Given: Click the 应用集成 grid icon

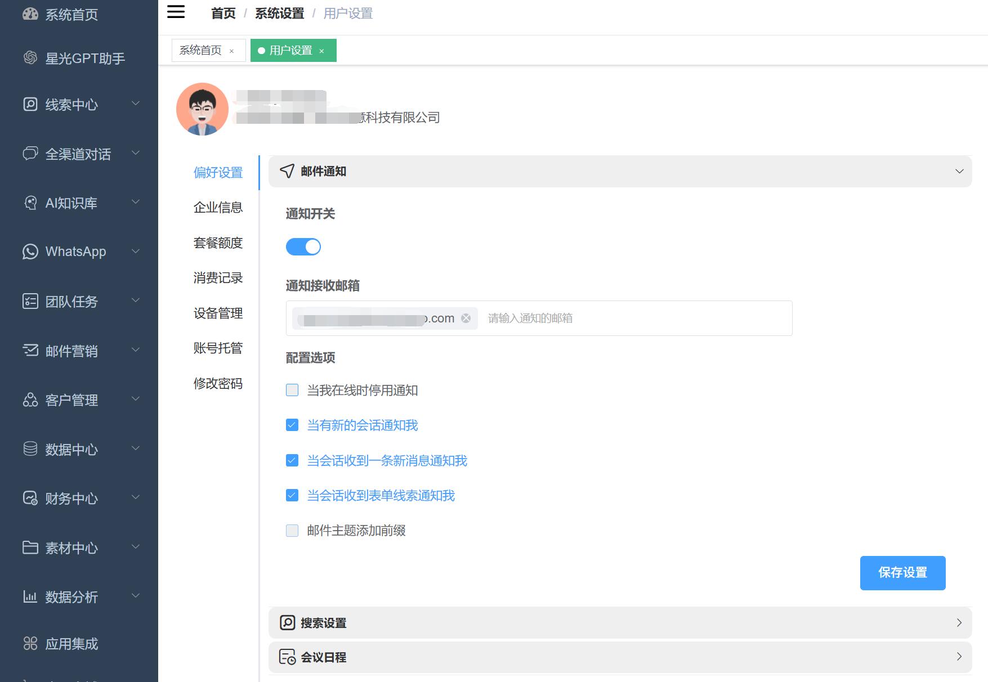Looking at the screenshot, I should coord(30,643).
